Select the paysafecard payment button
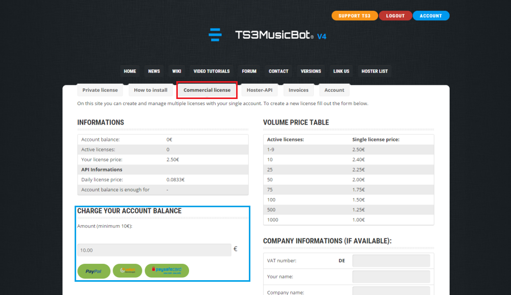This screenshot has width=511, height=295. pyautogui.click(x=167, y=271)
